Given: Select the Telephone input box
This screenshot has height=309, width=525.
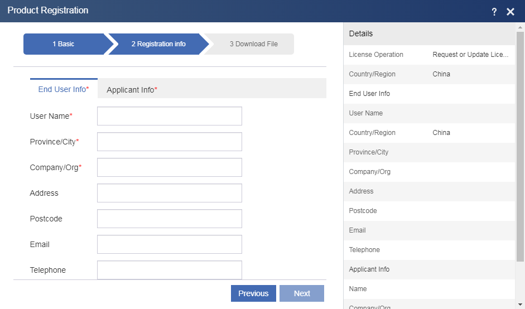Looking at the screenshot, I should pos(170,270).
